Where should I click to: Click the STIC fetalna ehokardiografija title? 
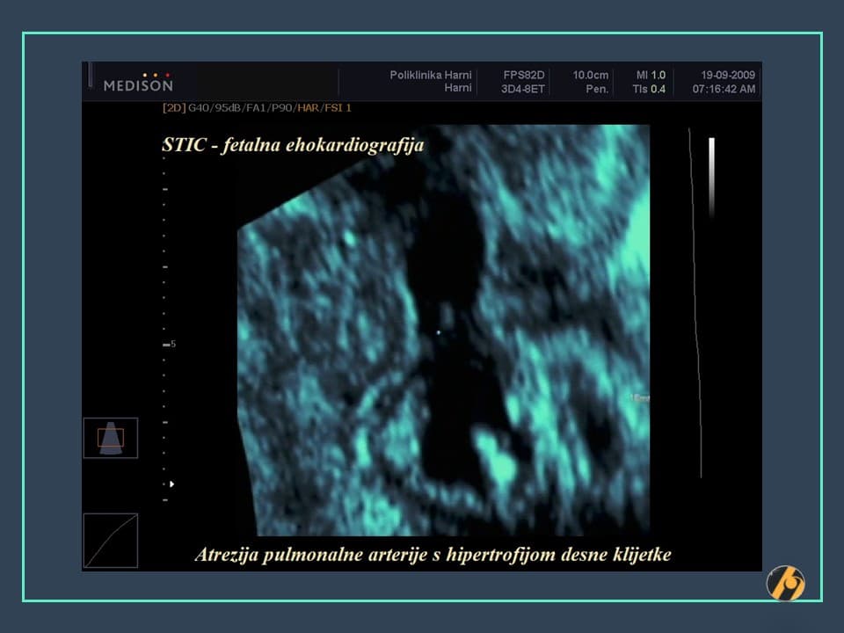292,145
